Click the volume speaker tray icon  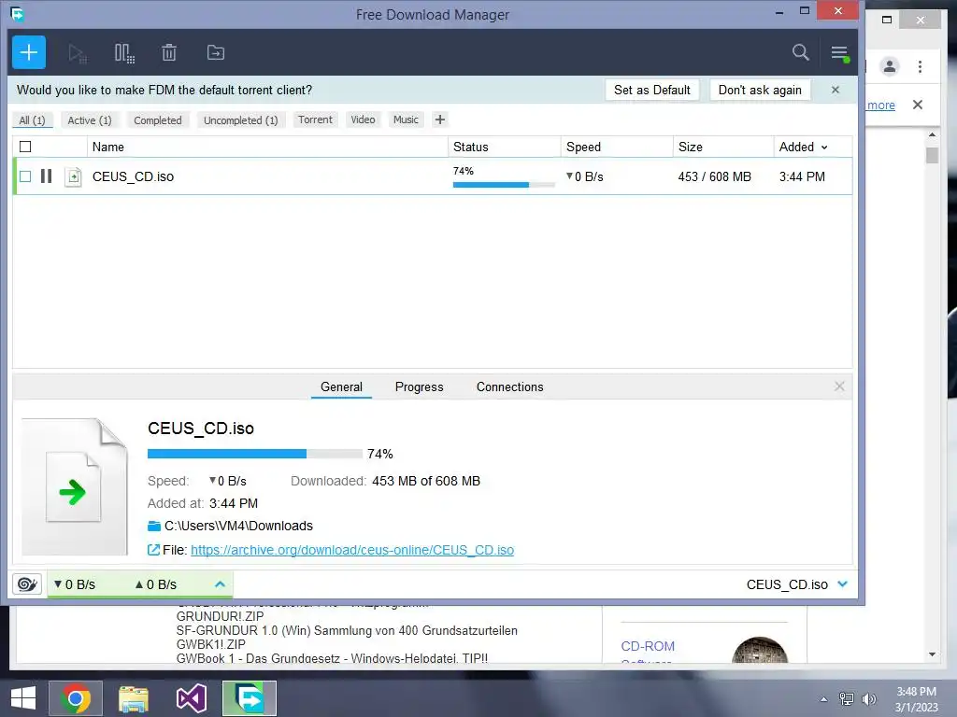click(x=868, y=699)
